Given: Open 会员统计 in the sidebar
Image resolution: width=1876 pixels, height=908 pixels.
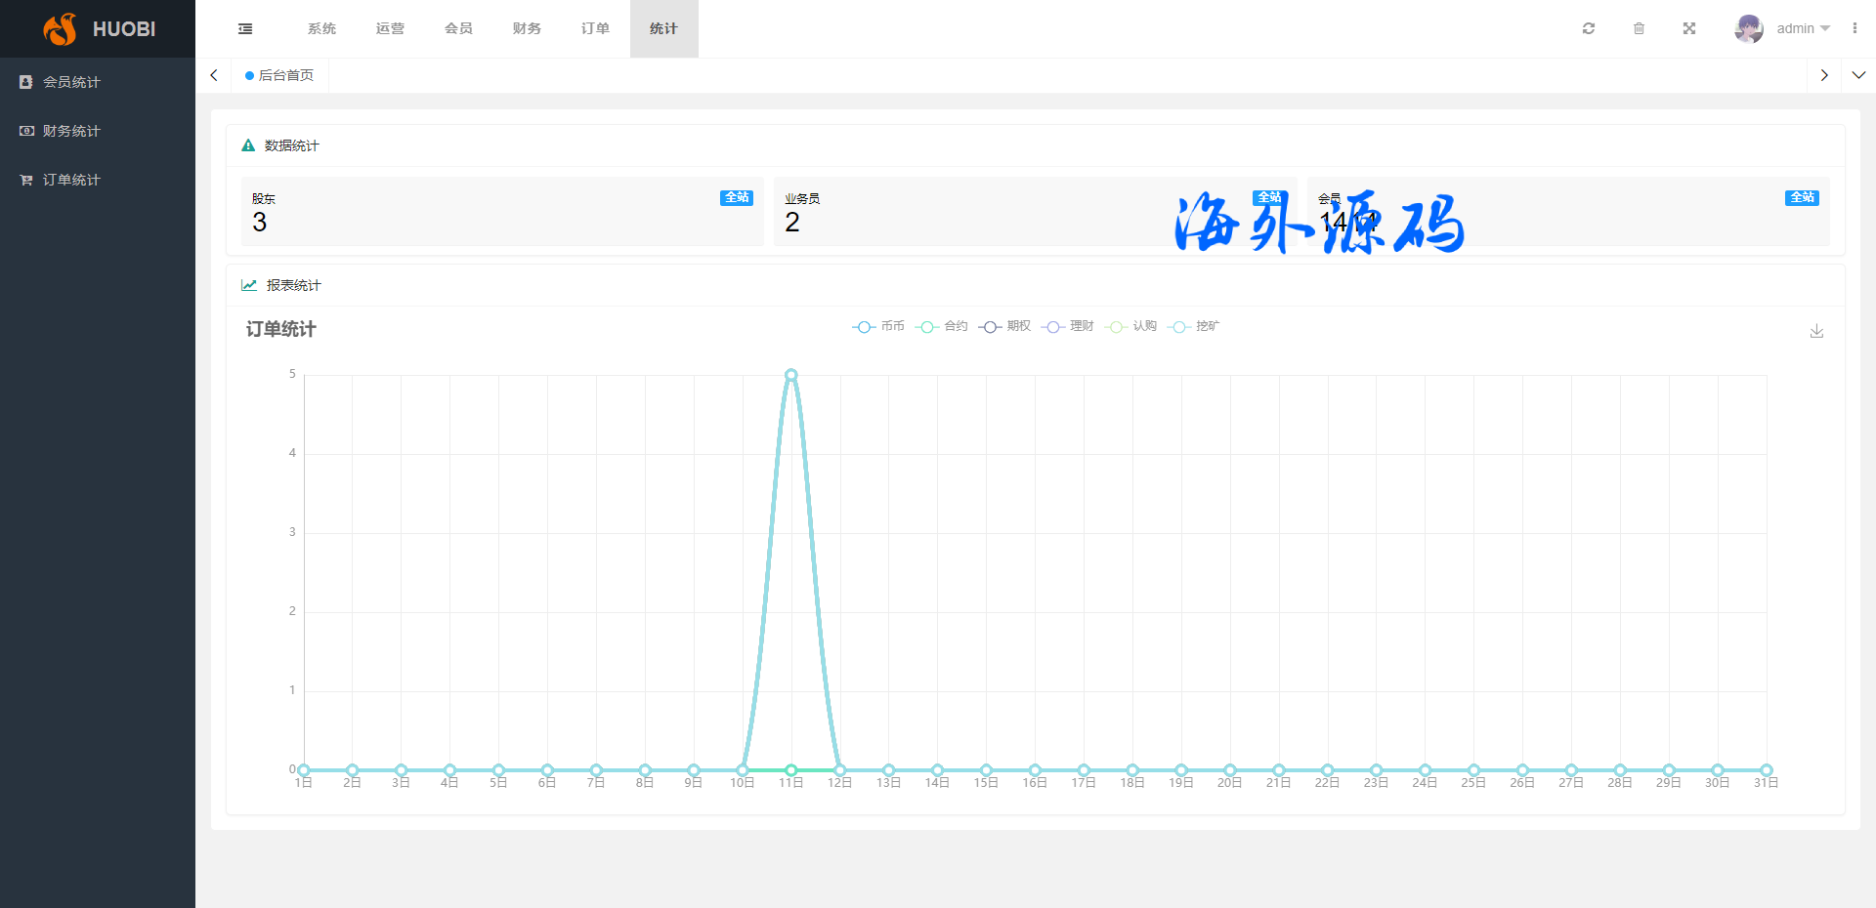Looking at the screenshot, I should [x=71, y=82].
